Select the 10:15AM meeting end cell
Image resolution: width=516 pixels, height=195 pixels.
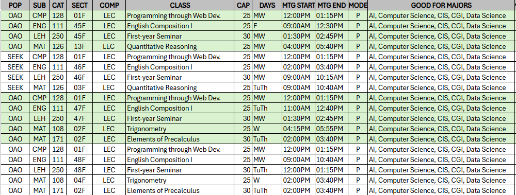pos(332,78)
